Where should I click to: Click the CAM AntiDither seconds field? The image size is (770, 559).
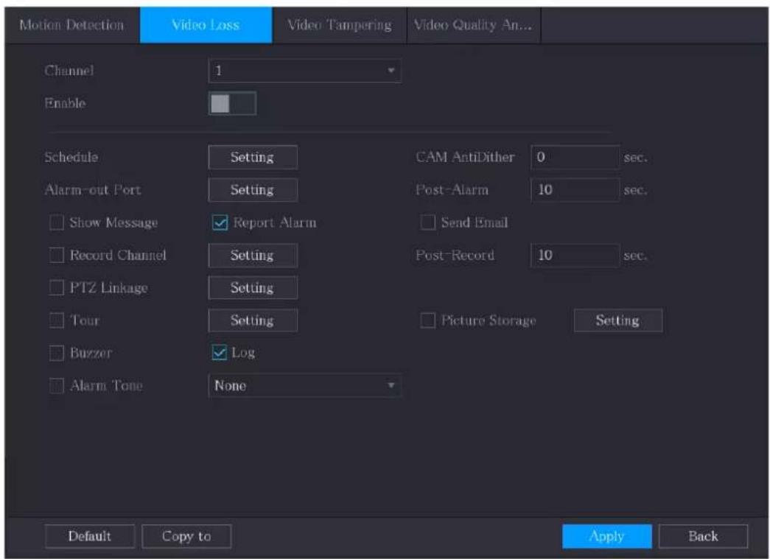click(x=575, y=157)
